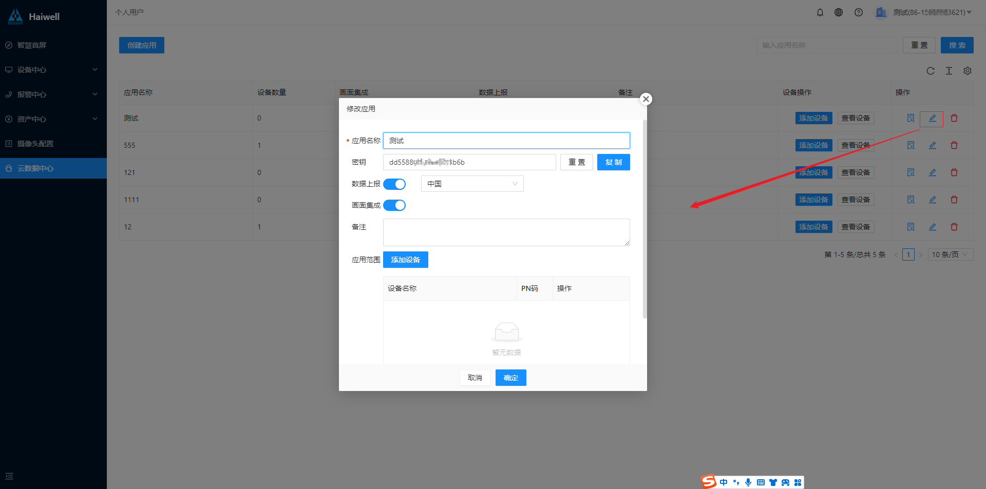Click the view detail icon for row 555
This screenshot has height=489, width=986.
(x=911, y=145)
